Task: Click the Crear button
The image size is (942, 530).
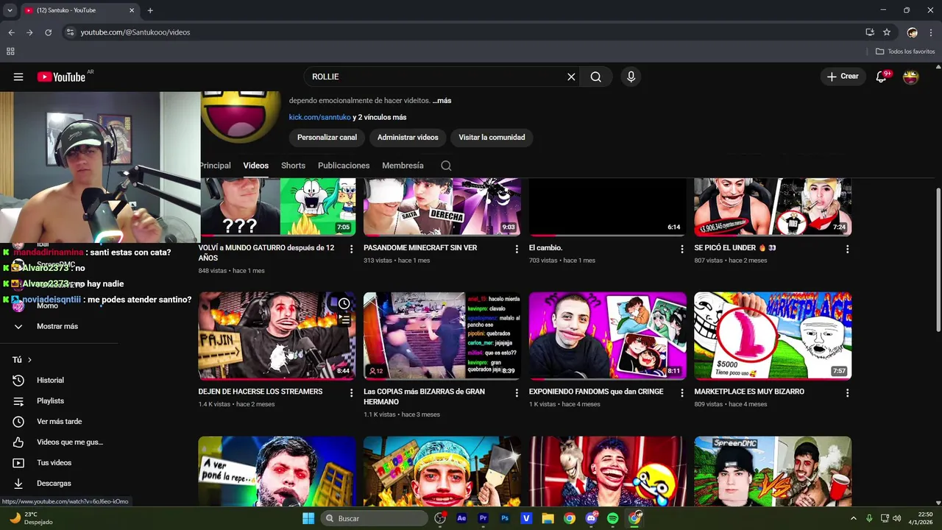Action: pyautogui.click(x=843, y=77)
